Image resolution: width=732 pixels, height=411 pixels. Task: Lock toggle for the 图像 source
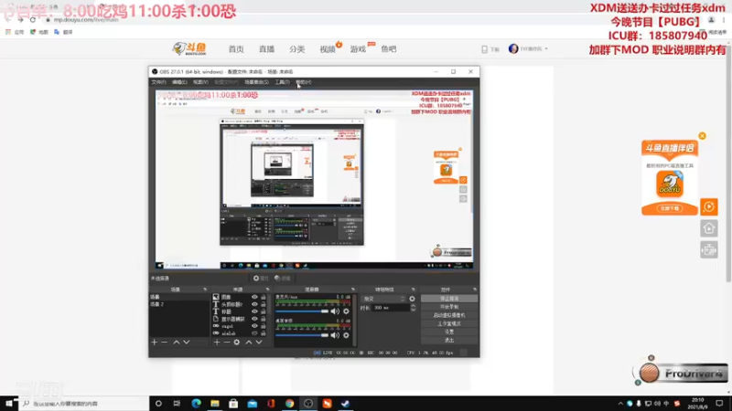point(264,297)
